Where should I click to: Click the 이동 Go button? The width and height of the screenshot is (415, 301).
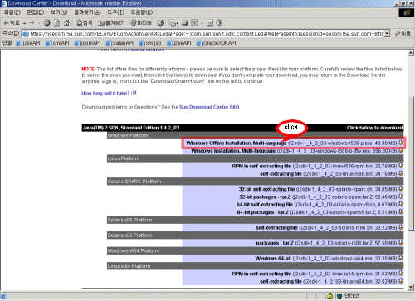point(403,33)
